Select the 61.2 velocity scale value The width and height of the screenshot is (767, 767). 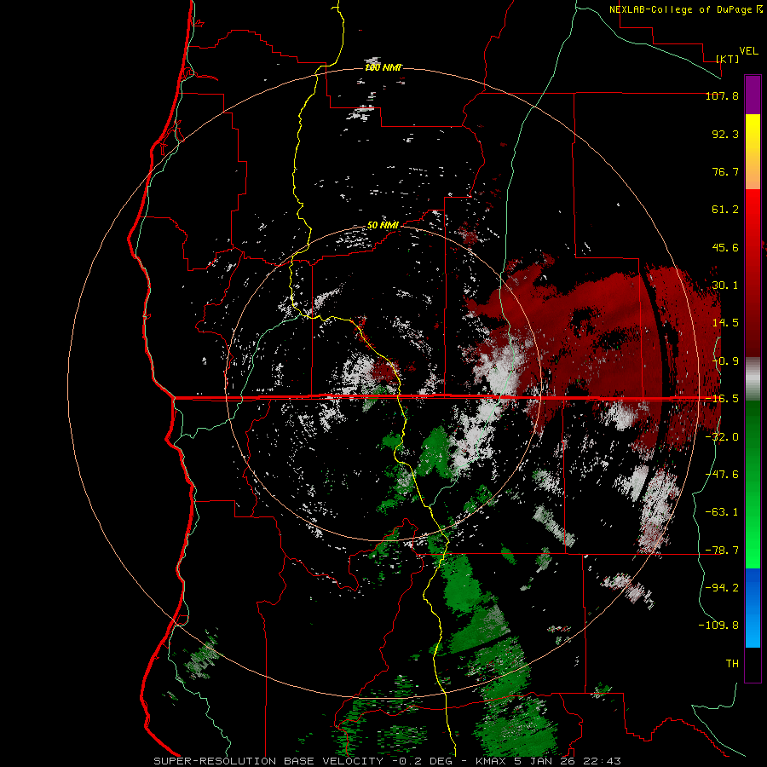pos(725,210)
